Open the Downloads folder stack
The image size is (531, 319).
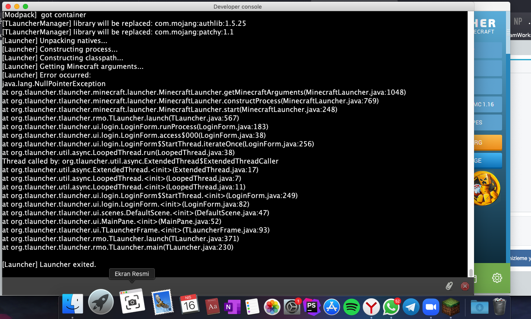479,307
